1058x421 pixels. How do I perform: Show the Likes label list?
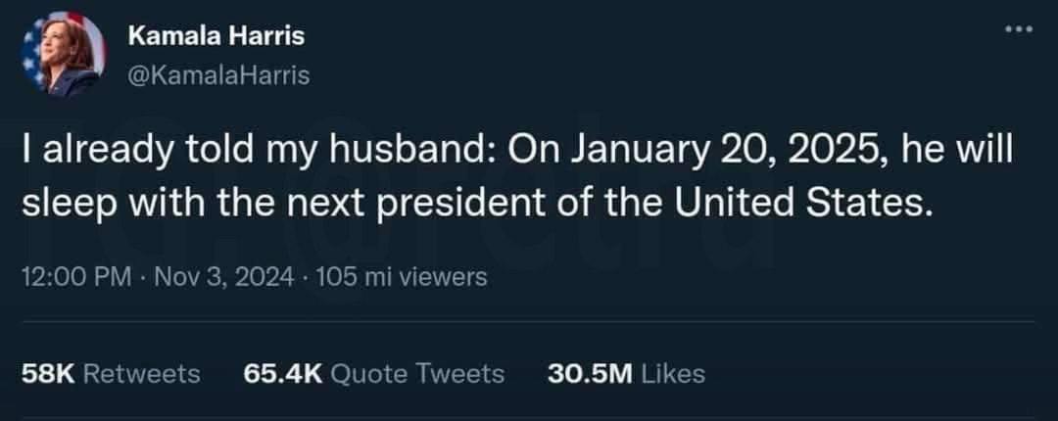click(x=673, y=373)
